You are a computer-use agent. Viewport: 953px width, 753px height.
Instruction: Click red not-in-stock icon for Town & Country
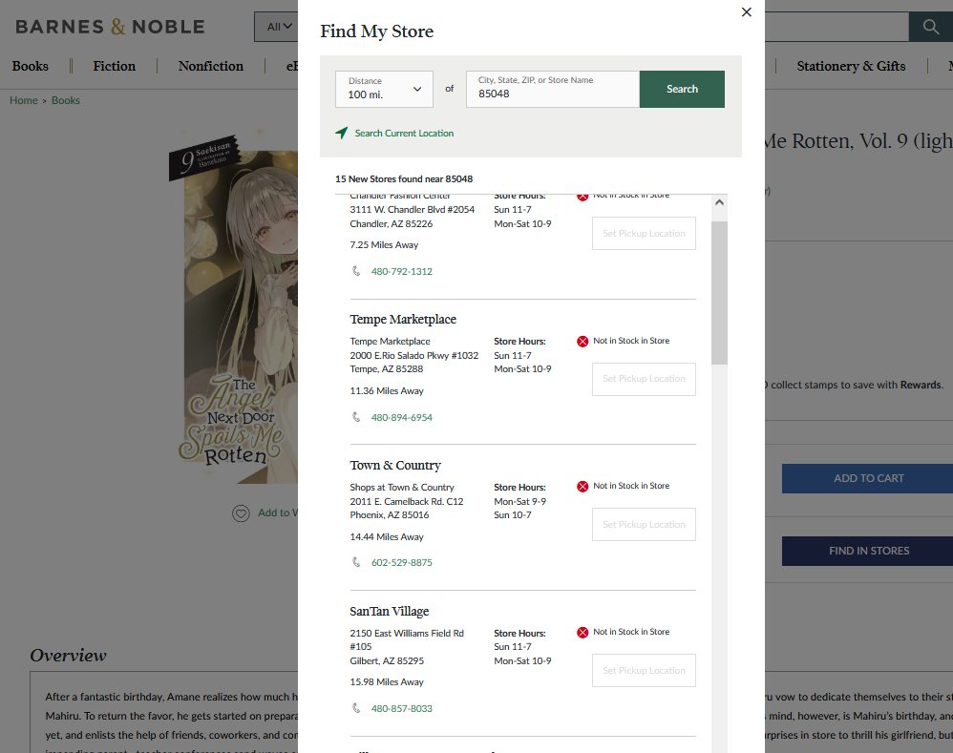(x=582, y=487)
